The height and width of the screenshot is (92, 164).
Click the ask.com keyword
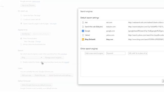109,22
